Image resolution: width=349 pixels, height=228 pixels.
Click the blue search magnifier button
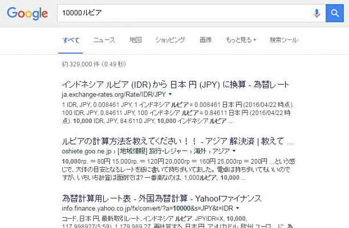[x=335, y=13]
